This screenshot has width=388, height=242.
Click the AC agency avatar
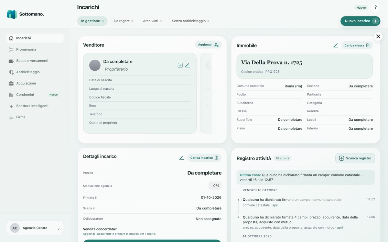click(15, 228)
